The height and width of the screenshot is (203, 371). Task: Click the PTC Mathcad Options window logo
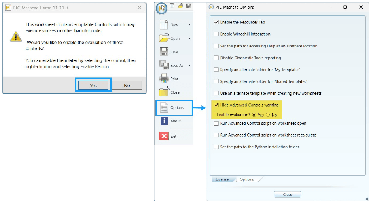(x=211, y=7)
